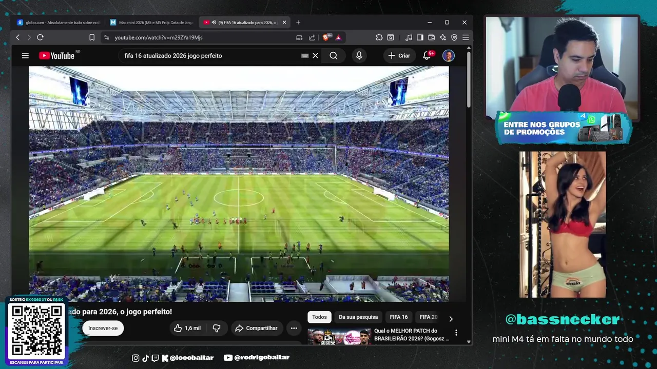Click in the YouTube search field
657x369 pixels.
pyautogui.click(x=210, y=55)
